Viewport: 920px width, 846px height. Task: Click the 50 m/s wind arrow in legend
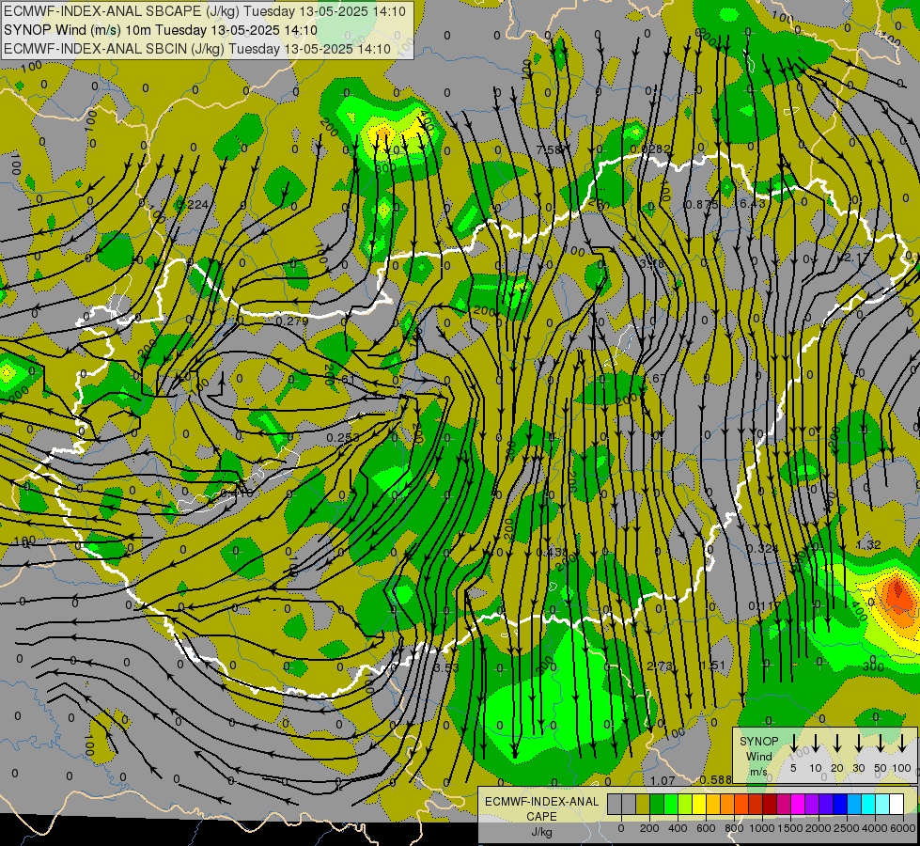click(x=881, y=744)
